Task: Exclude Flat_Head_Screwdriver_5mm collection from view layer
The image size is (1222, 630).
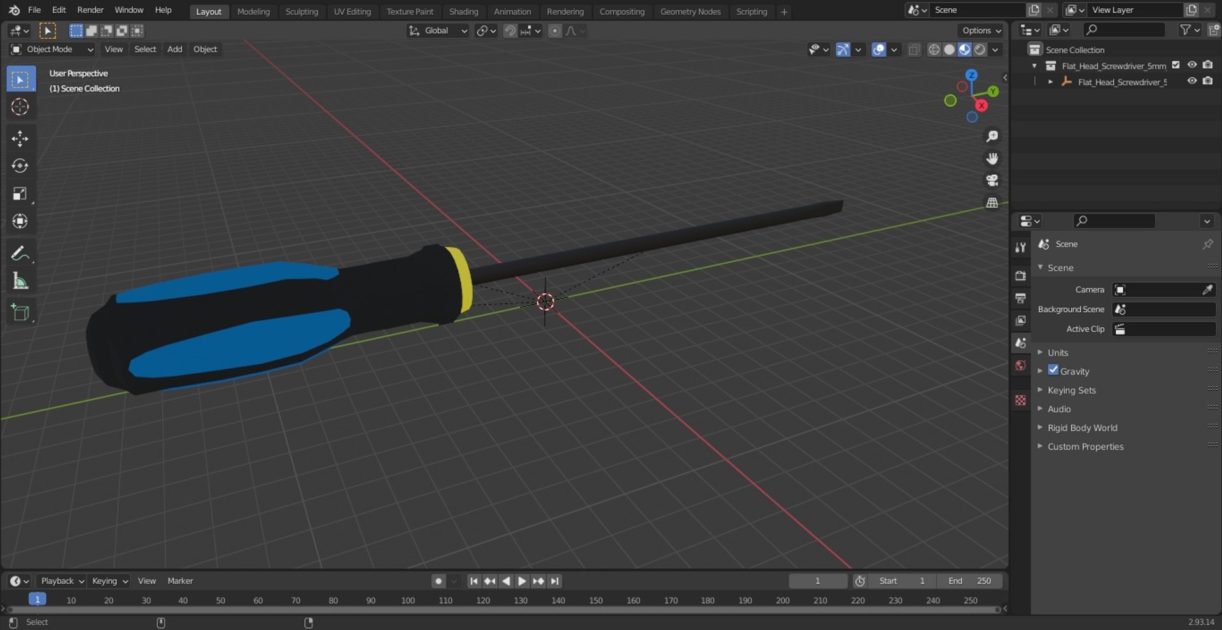Action: (x=1176, y=65)
